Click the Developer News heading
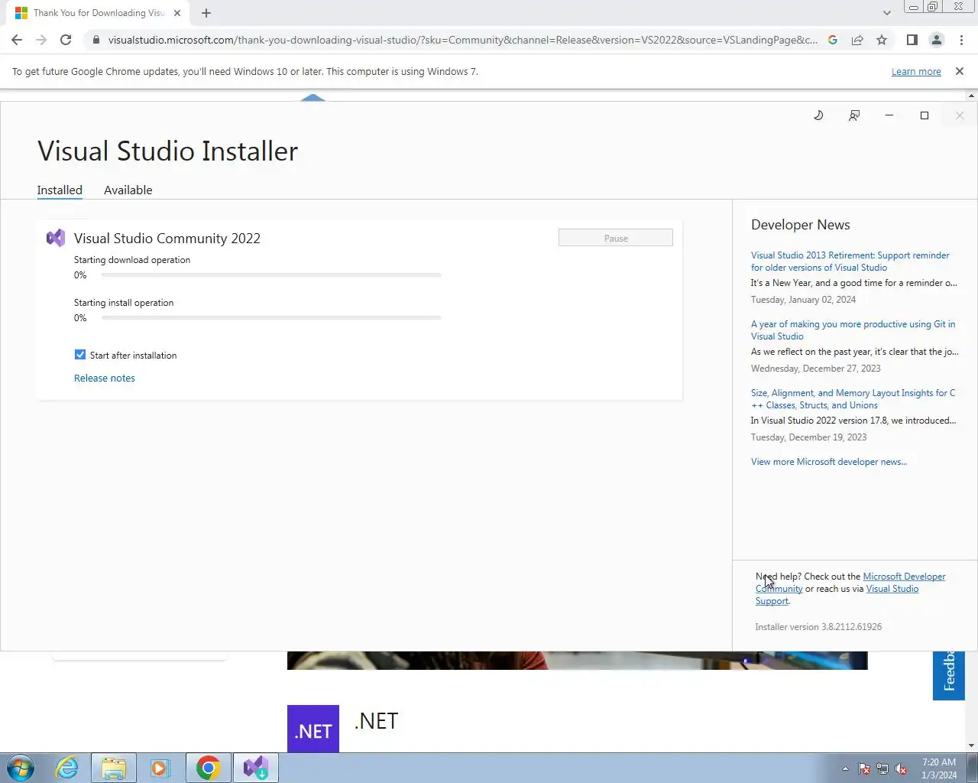The height and width of the screenshot is (783, 978). coord(801,225)
